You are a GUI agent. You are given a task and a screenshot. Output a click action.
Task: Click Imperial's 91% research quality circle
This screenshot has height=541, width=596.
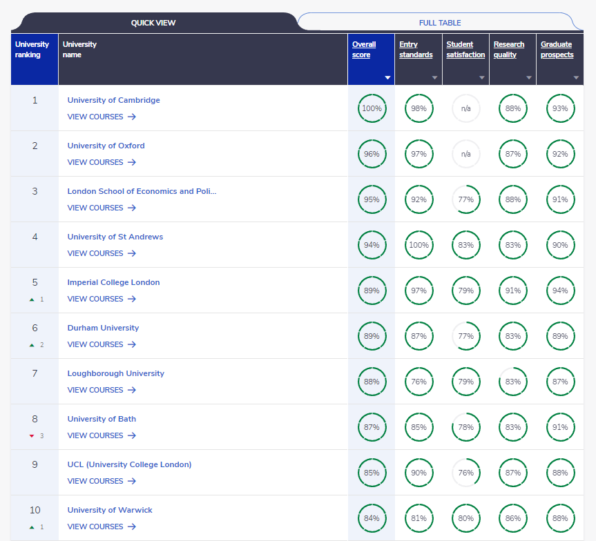pos(513,291)
